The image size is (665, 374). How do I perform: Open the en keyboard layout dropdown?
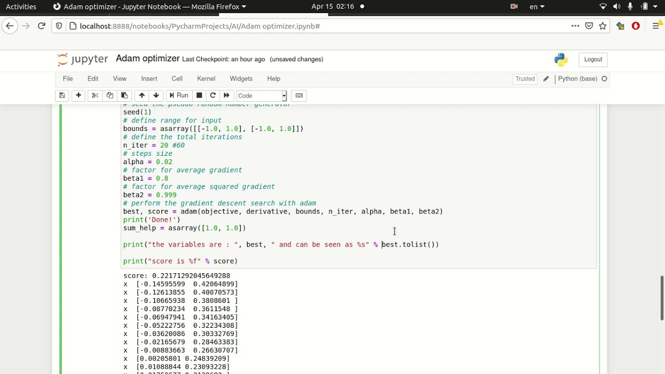pos(537,7)
